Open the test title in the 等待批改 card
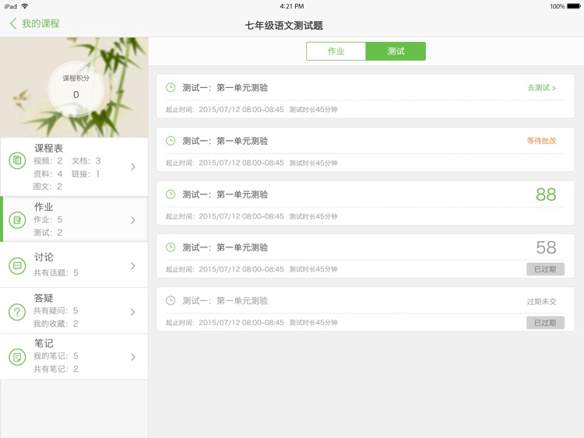Viewport: 584px width, 438px height. [225, 141]
